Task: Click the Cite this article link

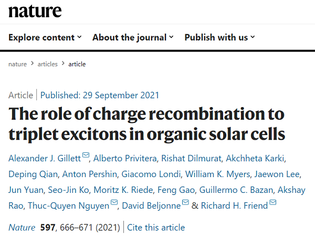Action: click(156, 228)
